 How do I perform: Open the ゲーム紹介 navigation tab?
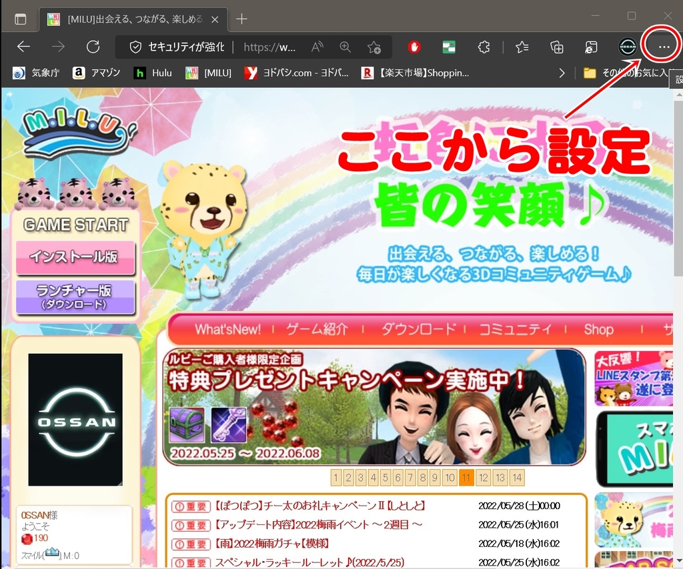pos(317,329)
